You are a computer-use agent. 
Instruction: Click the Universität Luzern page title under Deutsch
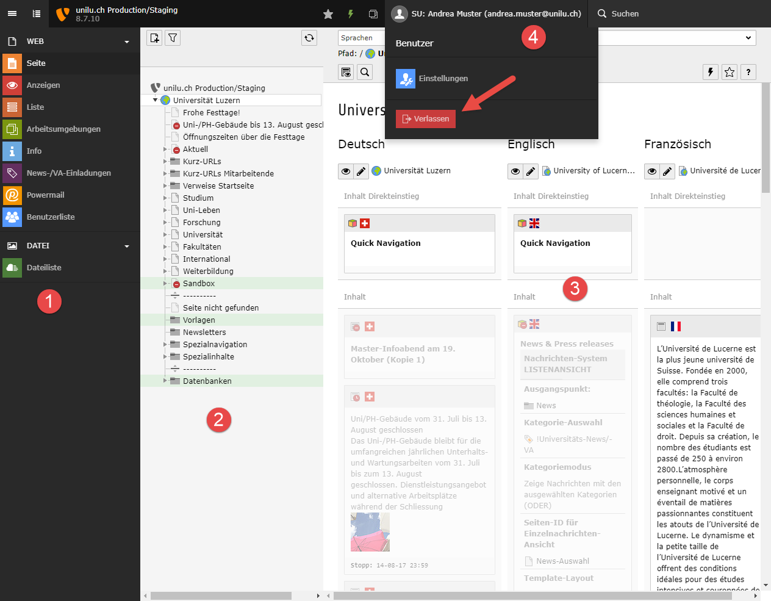[x=417, y=171]
